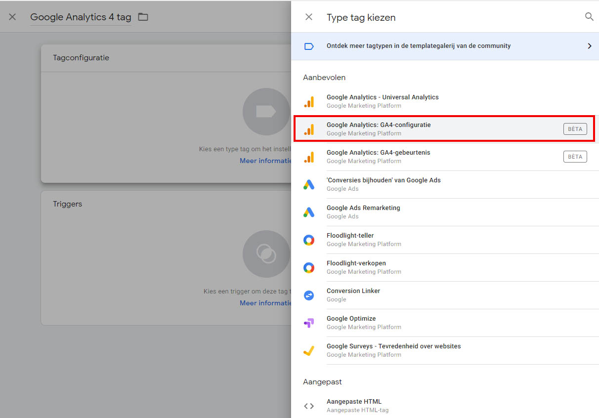Pick the Floodlight-verkopen tag type

pos(356,267)
